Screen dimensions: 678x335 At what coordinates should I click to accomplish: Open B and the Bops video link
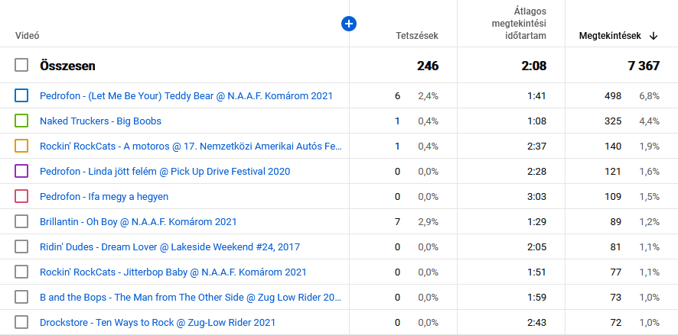(x=190, y=298)
